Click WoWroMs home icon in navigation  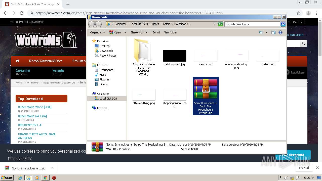(17, 61)
